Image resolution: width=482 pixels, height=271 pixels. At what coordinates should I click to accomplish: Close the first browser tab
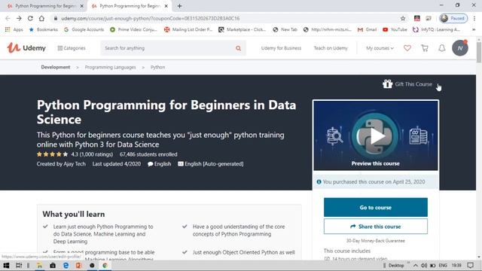(x=82, y=6)
